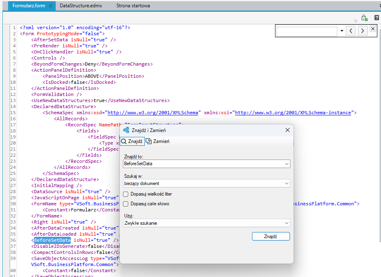The image size is (381, 277).
Task: Close the quick search bar
Action: click(x=373, y=29)
